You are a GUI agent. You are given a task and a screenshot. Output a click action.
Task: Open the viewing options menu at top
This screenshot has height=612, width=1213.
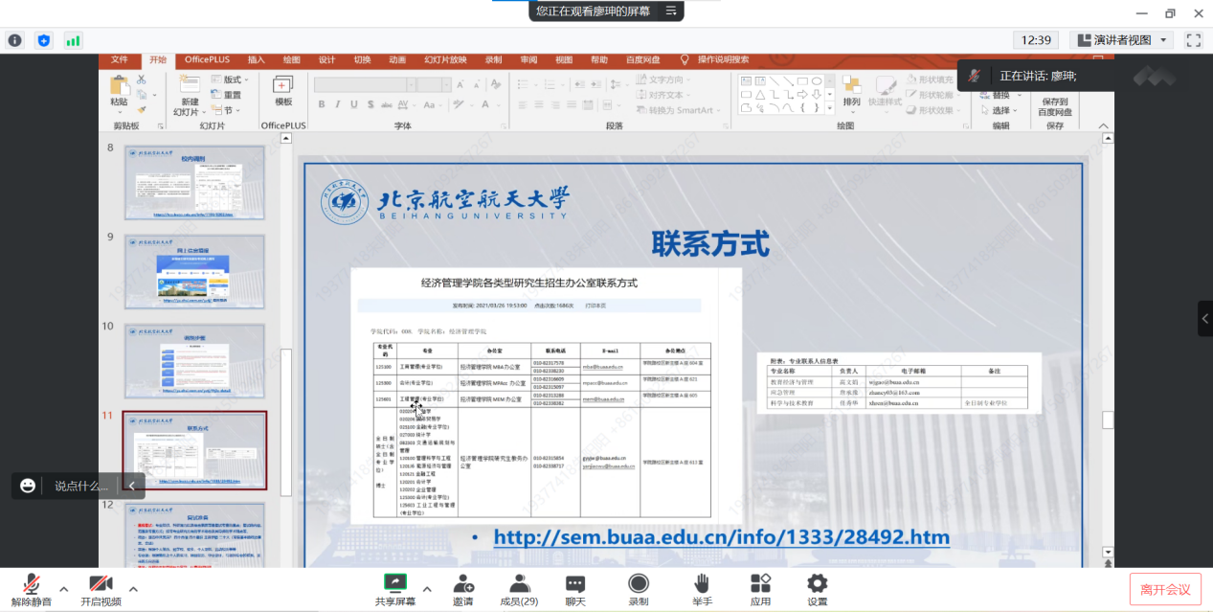click(x=671, y=11)
